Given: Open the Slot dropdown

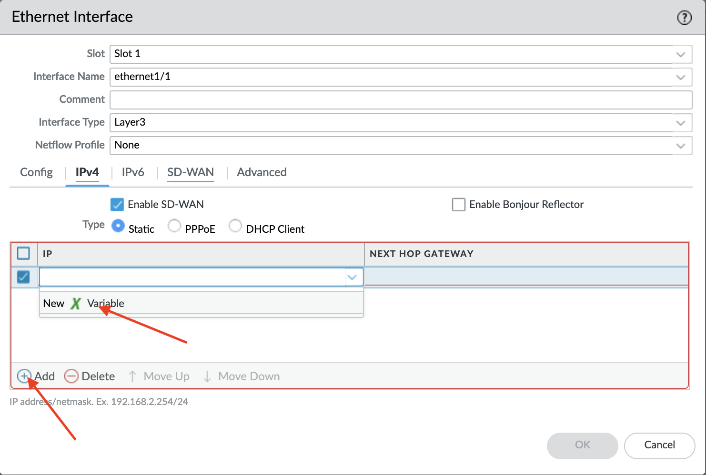Looking at the screenshot, I should click(x=680, y=54).
